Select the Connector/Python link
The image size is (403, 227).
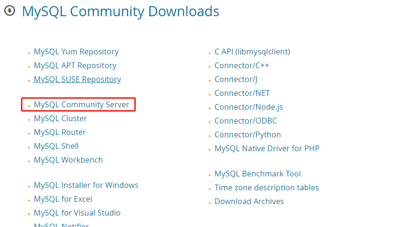[x=248, y=134]
